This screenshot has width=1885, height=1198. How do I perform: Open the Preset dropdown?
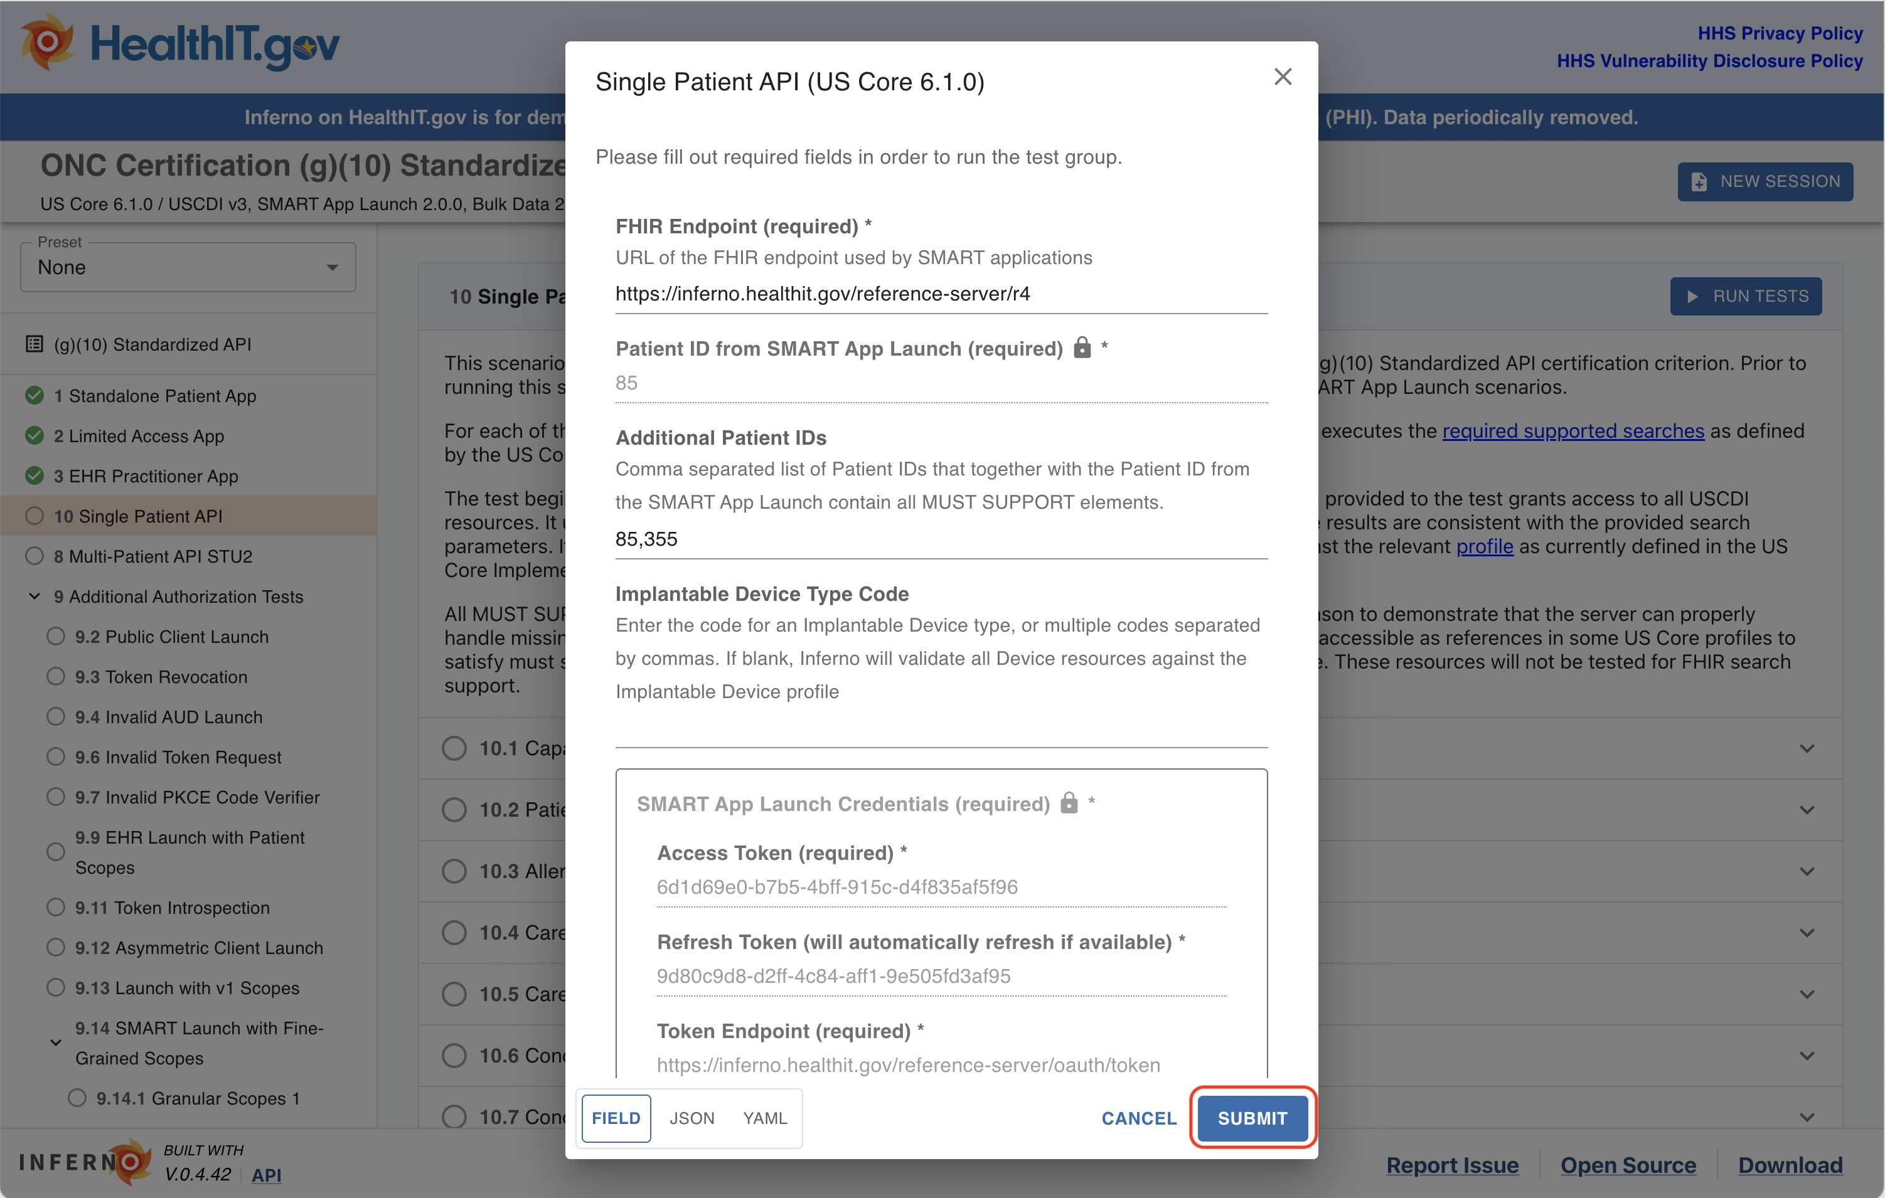188,267
